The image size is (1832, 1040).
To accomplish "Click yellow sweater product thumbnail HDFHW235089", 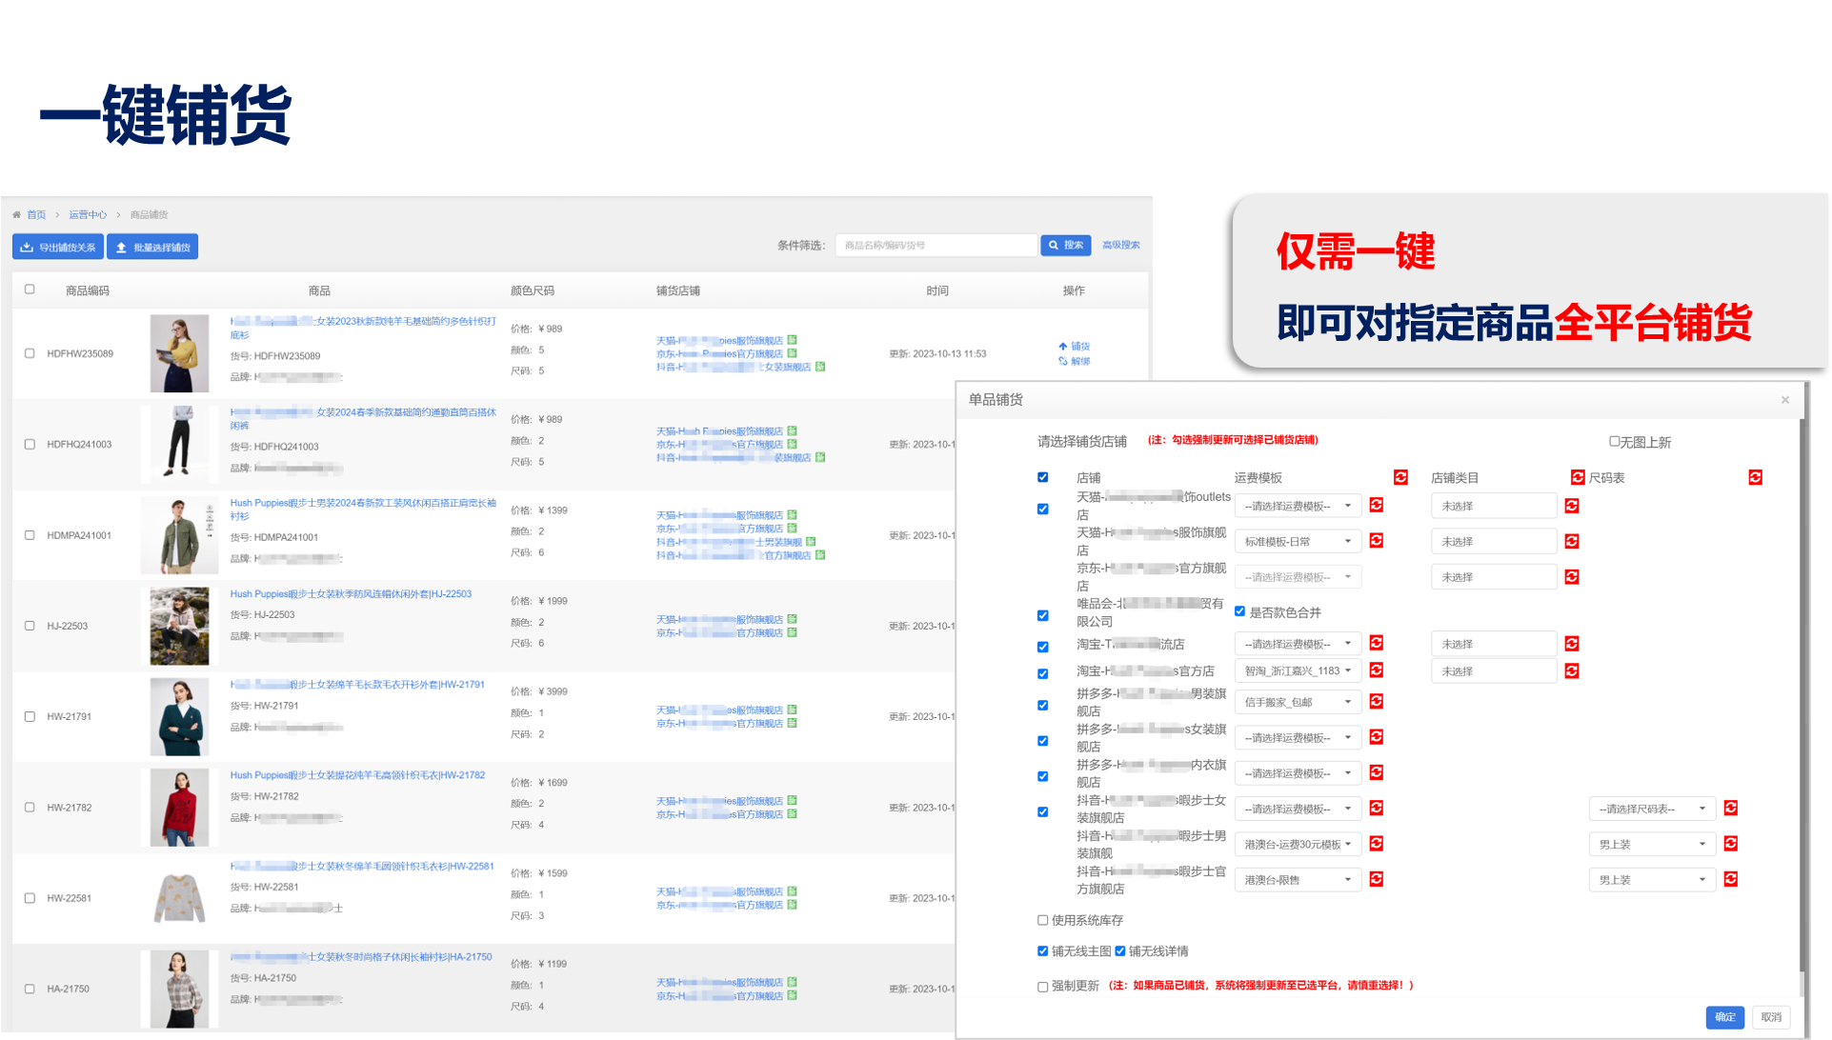I will click(x=179, y=353).
